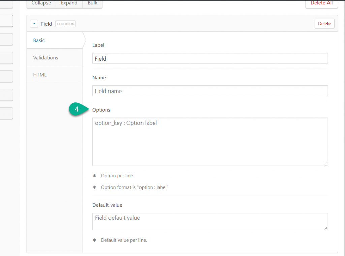Click the Field default value input
The width and height of the screenshot is (345, 256).
coord(210,221)
